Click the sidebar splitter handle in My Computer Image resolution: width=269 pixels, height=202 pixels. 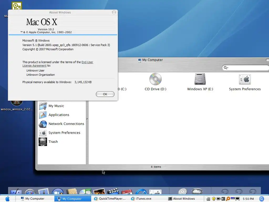[87, 119]
